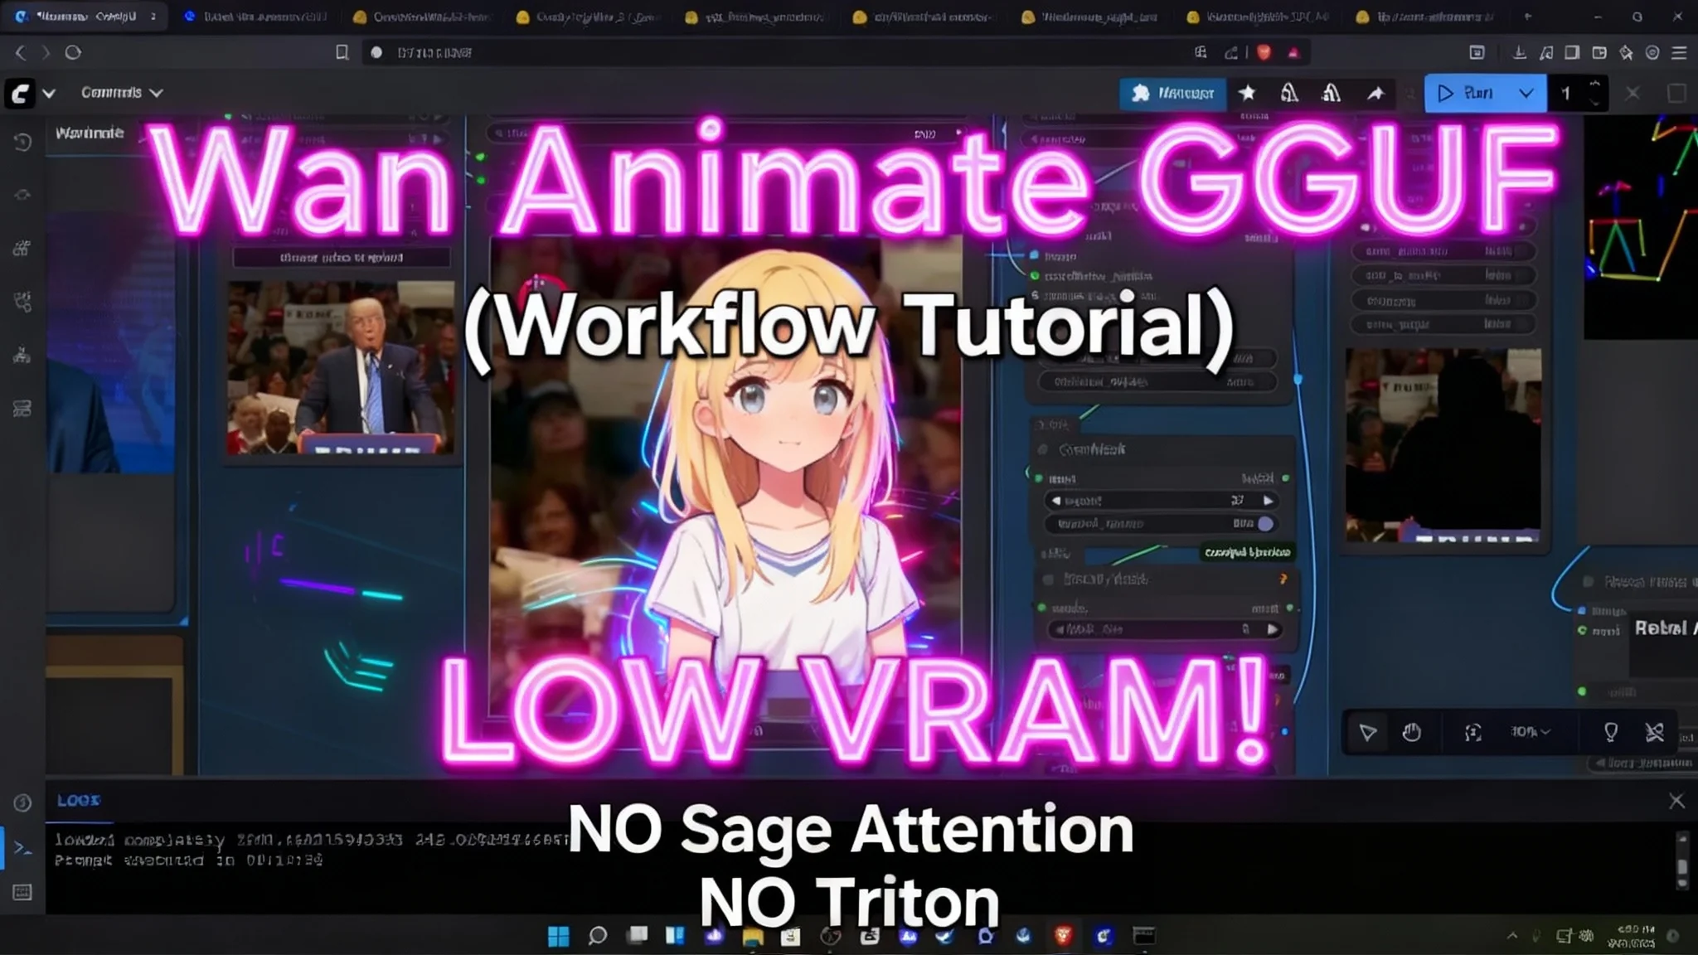Click the fit view icon in the canvas toolbar
This screenshot has height=955, width=1698.
tap(1472, 732)
